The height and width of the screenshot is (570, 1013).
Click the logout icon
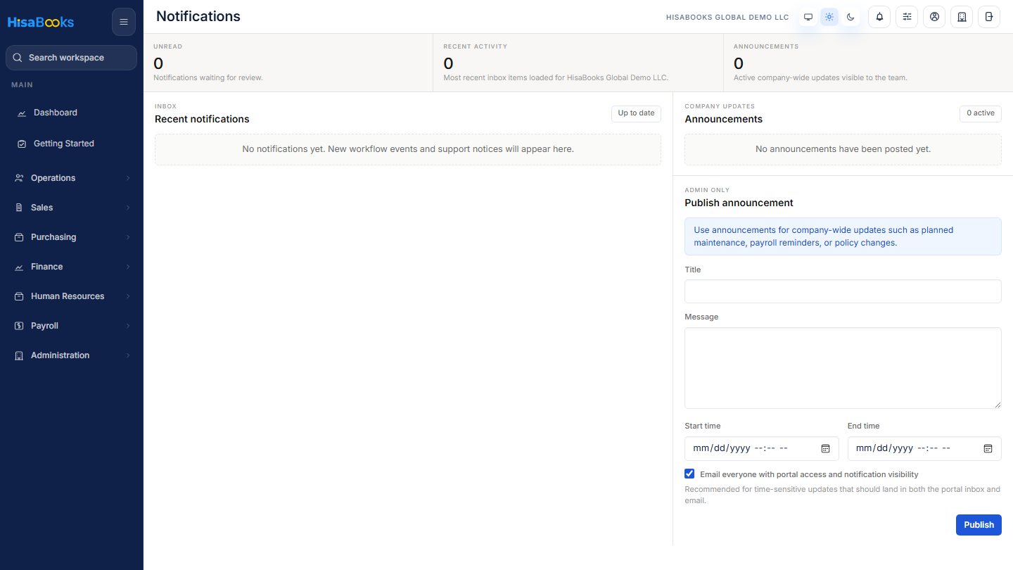click(x=989, y=17)
